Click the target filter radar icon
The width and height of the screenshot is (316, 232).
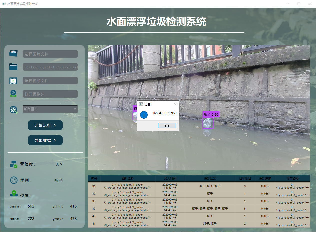coord(14,110)
